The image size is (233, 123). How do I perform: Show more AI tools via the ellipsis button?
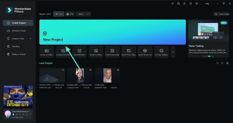[173, 52]
